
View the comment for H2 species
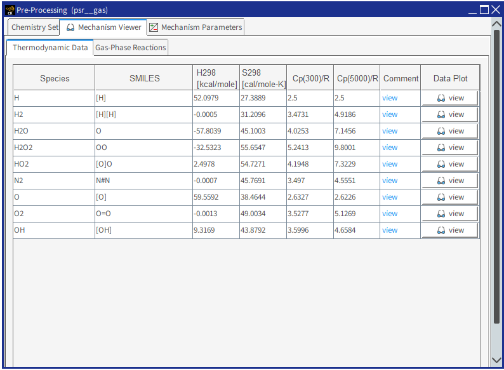coord(390,114)
